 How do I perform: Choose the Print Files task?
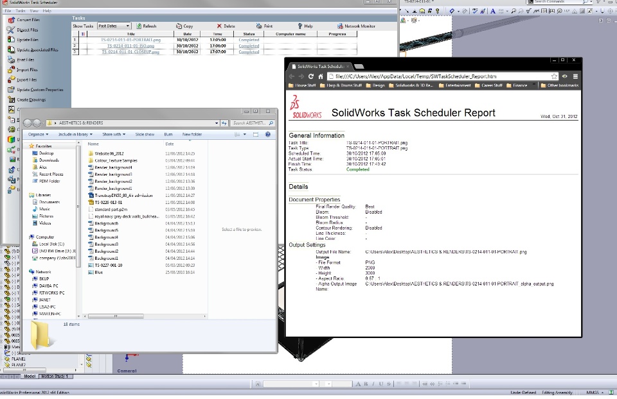click(21, 60)
